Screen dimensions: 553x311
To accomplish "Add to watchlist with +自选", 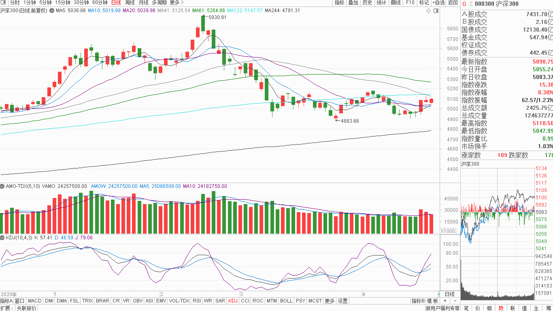I will (x=438, y=3).
